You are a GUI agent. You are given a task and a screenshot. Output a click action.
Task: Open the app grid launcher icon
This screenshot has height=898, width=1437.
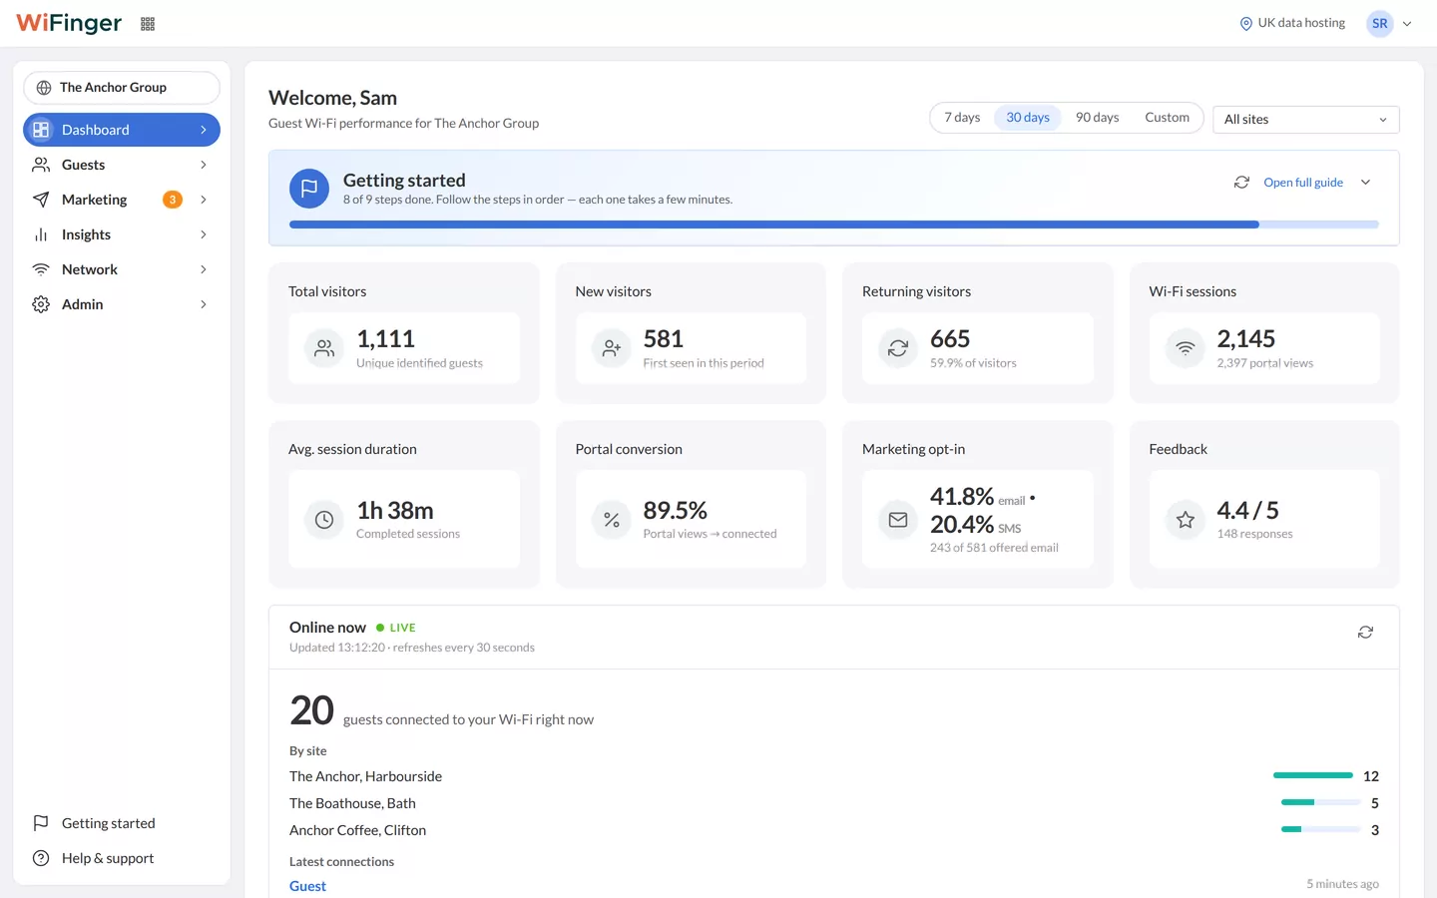pyautogui.click(x=148, y=24)
